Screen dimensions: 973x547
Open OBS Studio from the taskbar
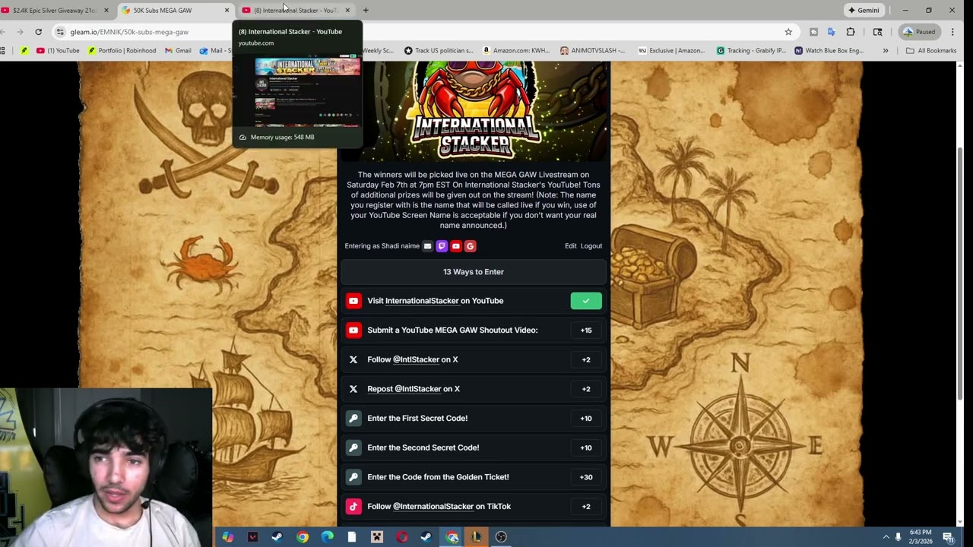click(x=501, y=537)
